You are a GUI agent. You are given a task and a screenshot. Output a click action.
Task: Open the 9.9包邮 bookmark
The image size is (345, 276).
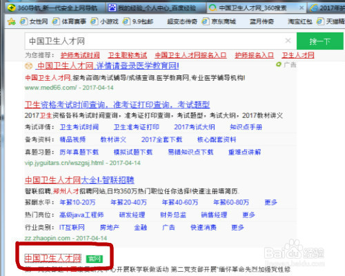(138, 21)
